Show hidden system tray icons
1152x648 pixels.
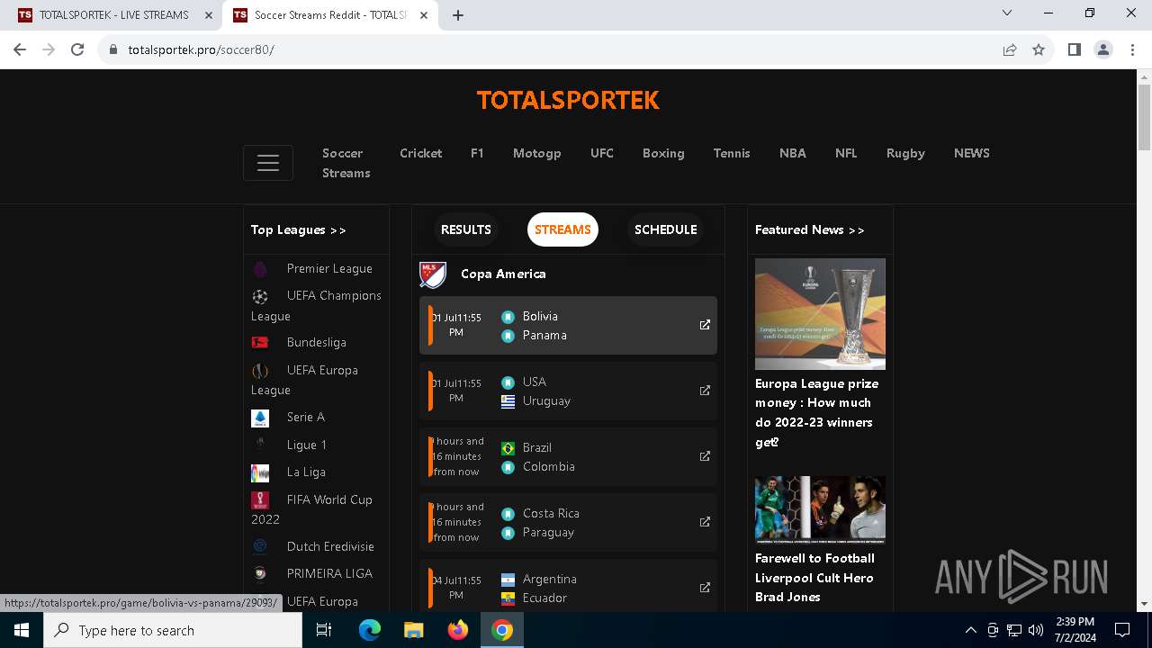pyautogui.click(x=970, y=630)
